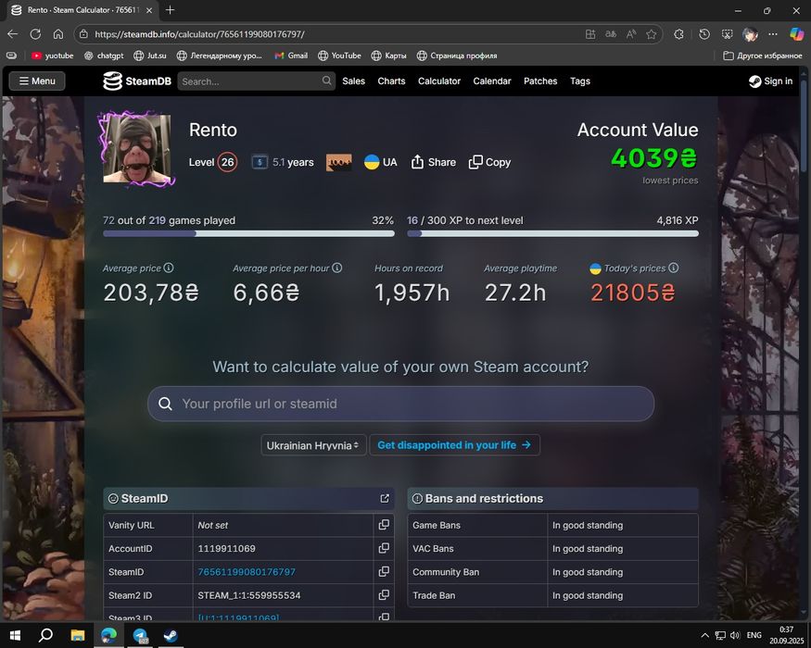Open the Calendar nav item
This screenshot has height=648, width=811.
click(492, 81)
